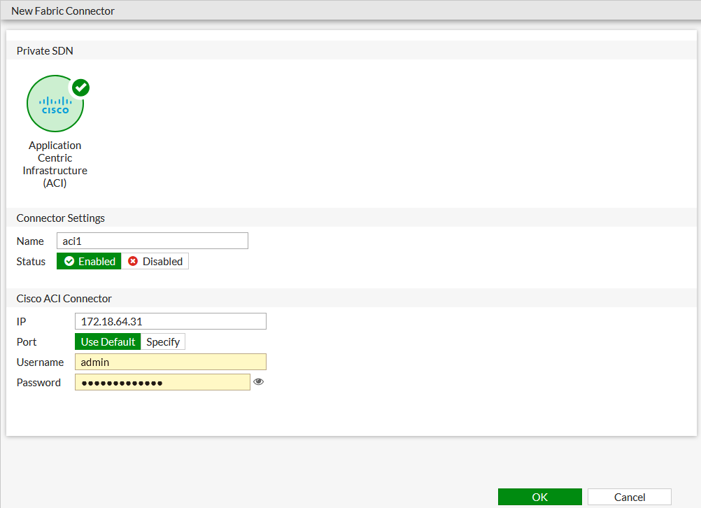Choose Use Default for Port
The image size is (701, 508).
point(108,341)
